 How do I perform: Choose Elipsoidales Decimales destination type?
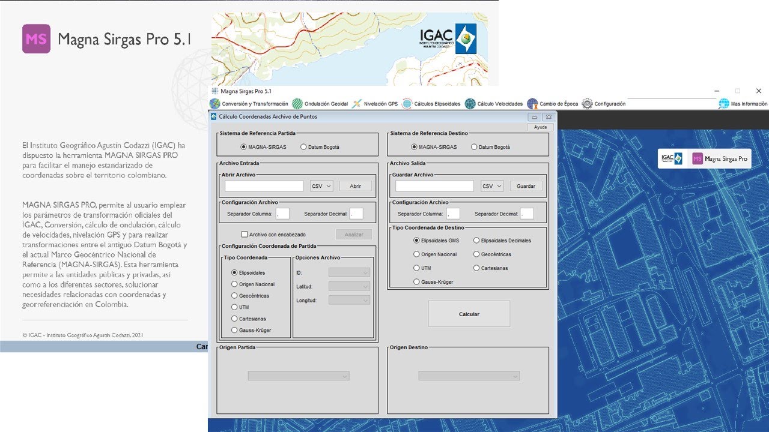tap(476, 240)
